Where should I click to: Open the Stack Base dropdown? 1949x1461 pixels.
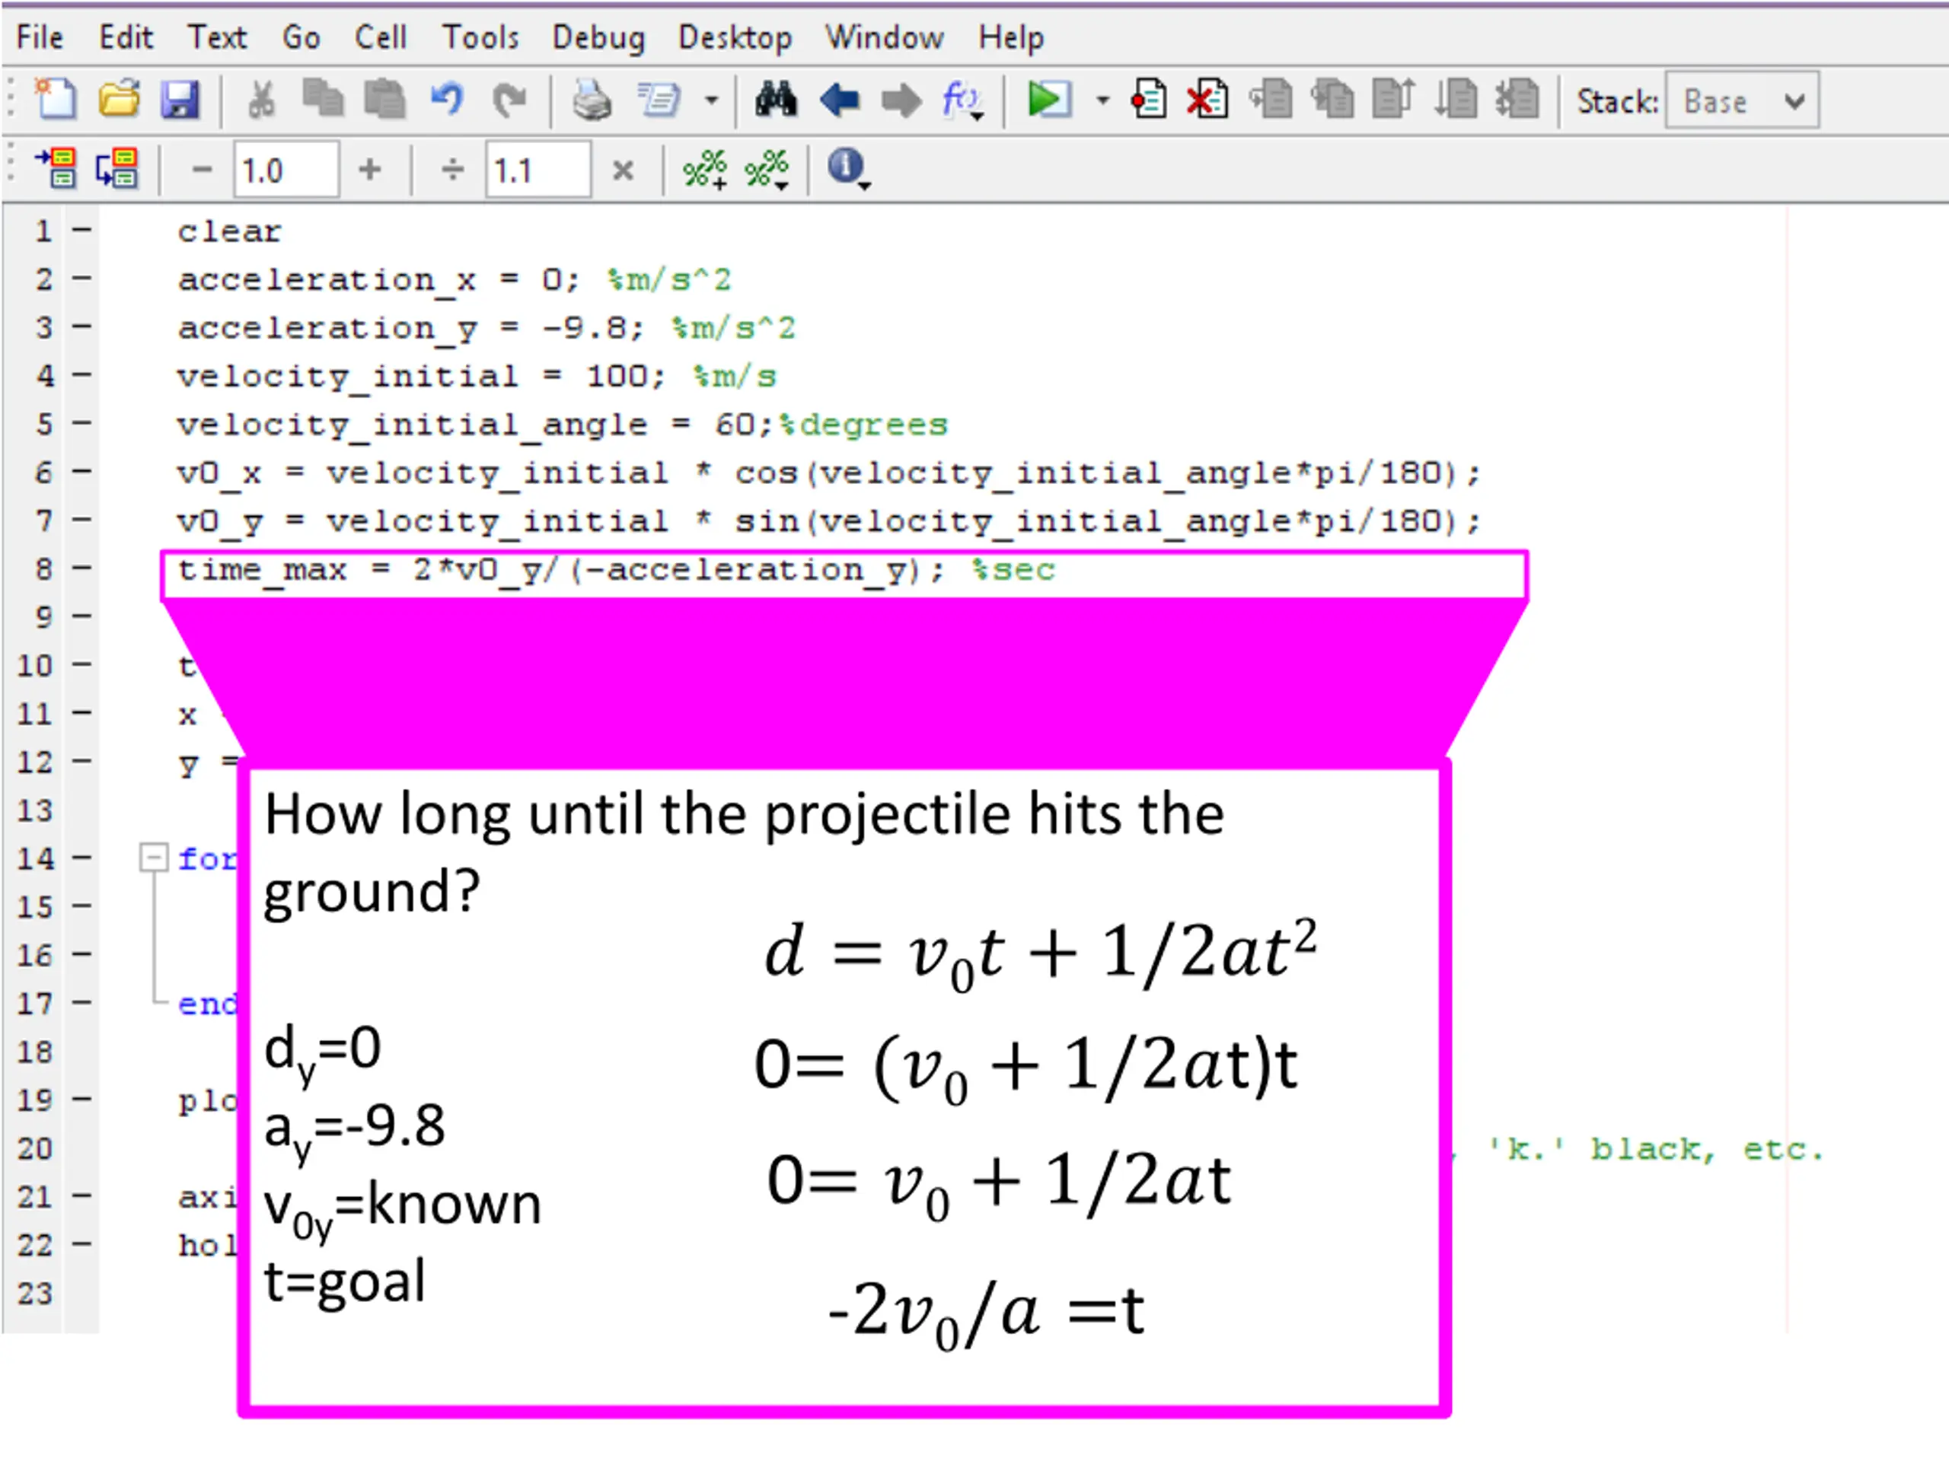click(x=1742, y=101)
